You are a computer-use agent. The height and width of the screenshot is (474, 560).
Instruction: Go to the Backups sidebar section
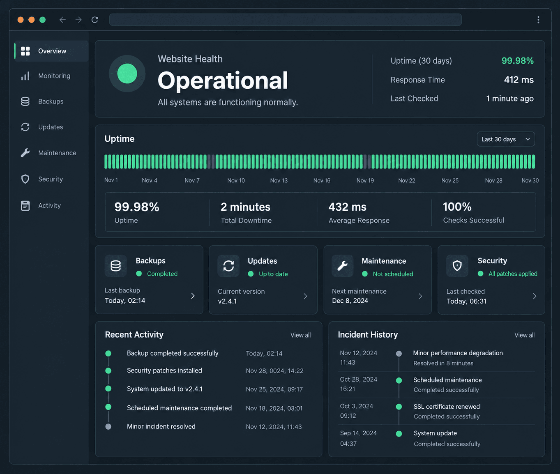(51, 101)
